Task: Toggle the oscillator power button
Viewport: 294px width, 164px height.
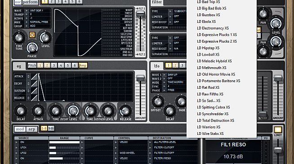Action: (x=32, y=35)
